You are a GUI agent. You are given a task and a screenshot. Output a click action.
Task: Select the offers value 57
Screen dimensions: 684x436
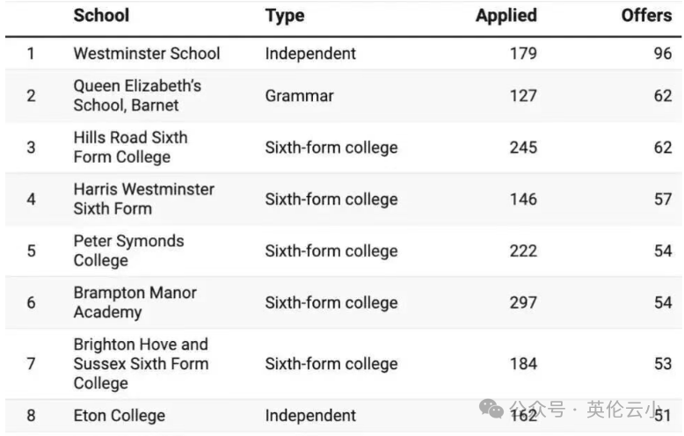662,199
